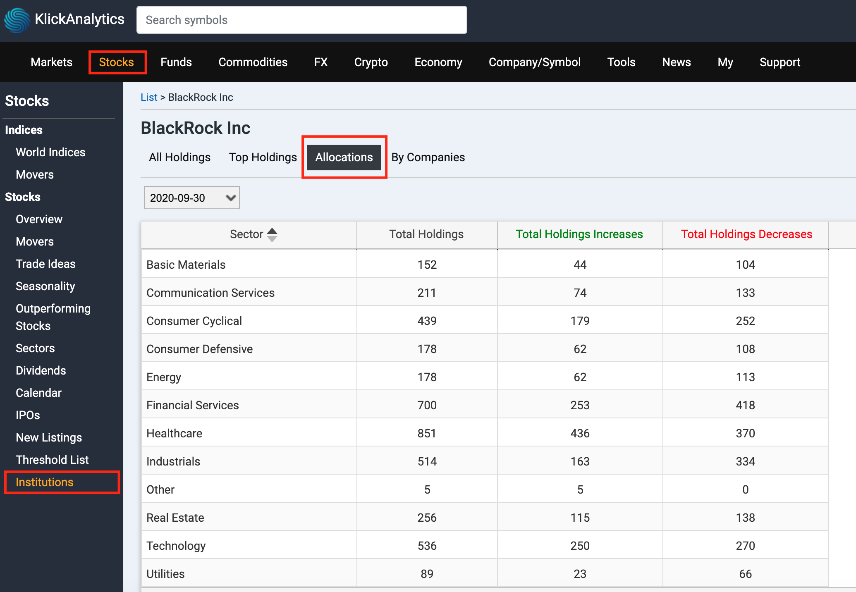
Task: Open Calendar in sidebar
Action: [38, 393]
